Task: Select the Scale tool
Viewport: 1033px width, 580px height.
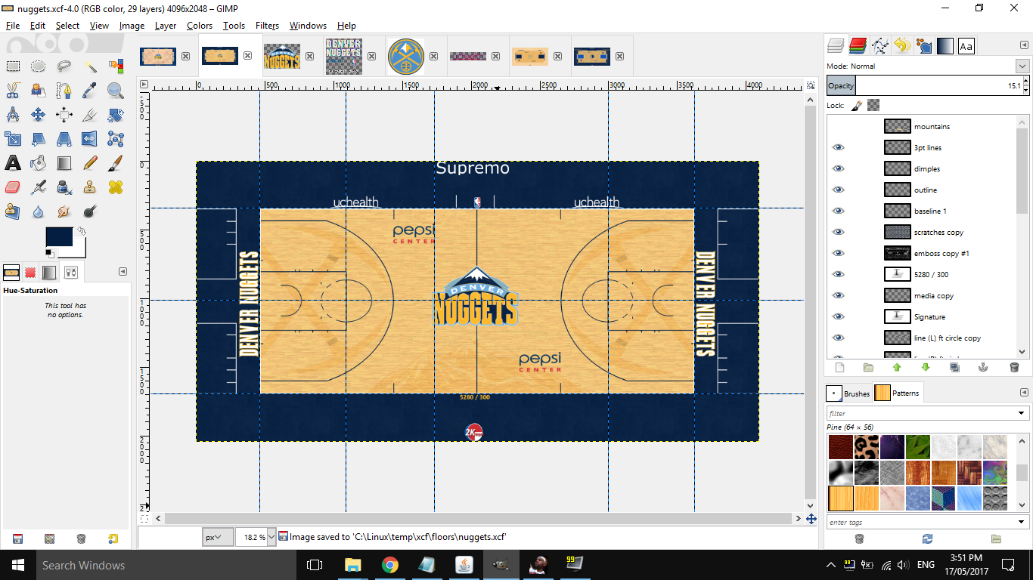Action: (13, 139)
